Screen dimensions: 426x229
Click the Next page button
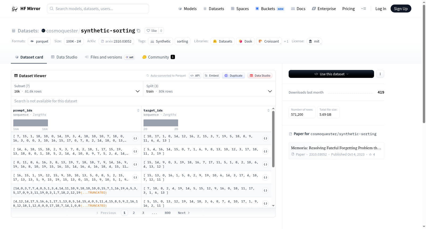(x=184, y=213)
